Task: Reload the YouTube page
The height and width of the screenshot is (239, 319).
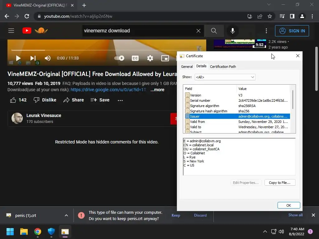Action: pyautogui.click(x=27, y=16)
